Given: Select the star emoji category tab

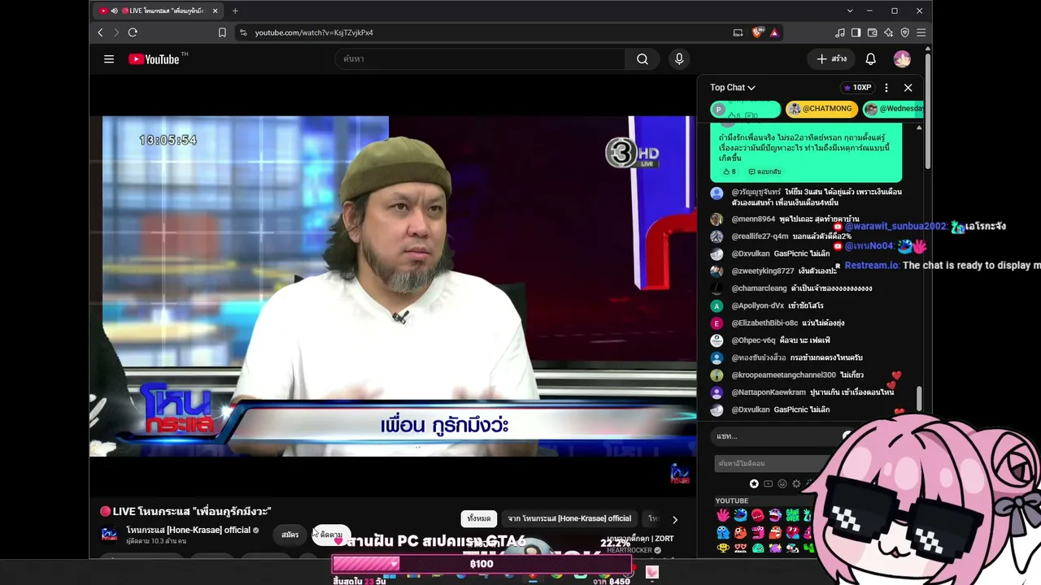Looking at the screenshot, I should (754, 484).
